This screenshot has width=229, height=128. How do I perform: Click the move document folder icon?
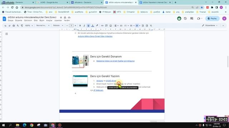point(65,17)
